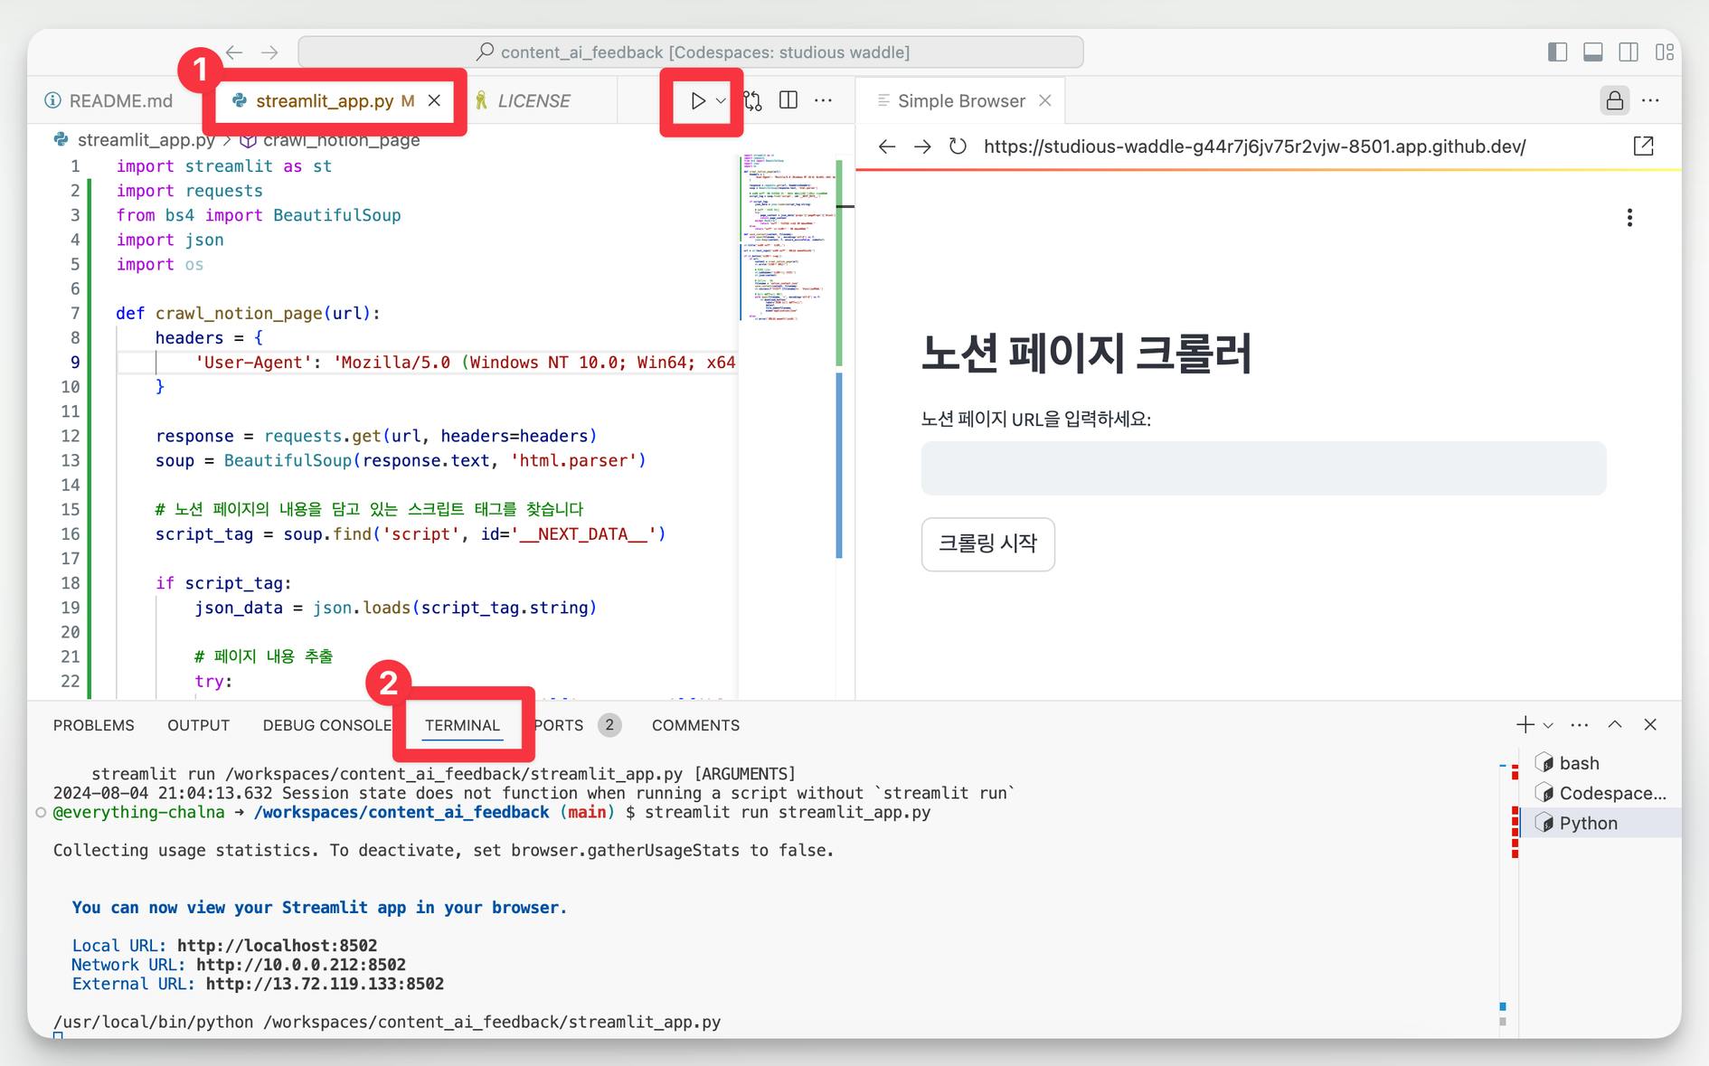
Task: Go forward in the Simple Browser
Action: (922, 146)
